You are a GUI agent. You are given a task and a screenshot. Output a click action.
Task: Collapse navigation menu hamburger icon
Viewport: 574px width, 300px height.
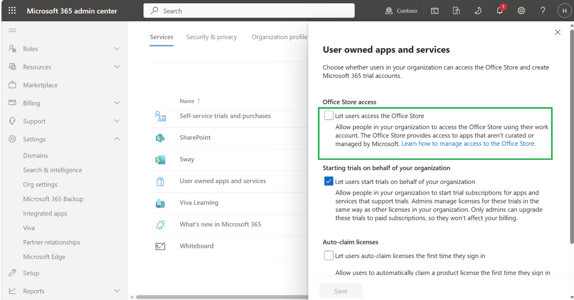coord(12,30)
